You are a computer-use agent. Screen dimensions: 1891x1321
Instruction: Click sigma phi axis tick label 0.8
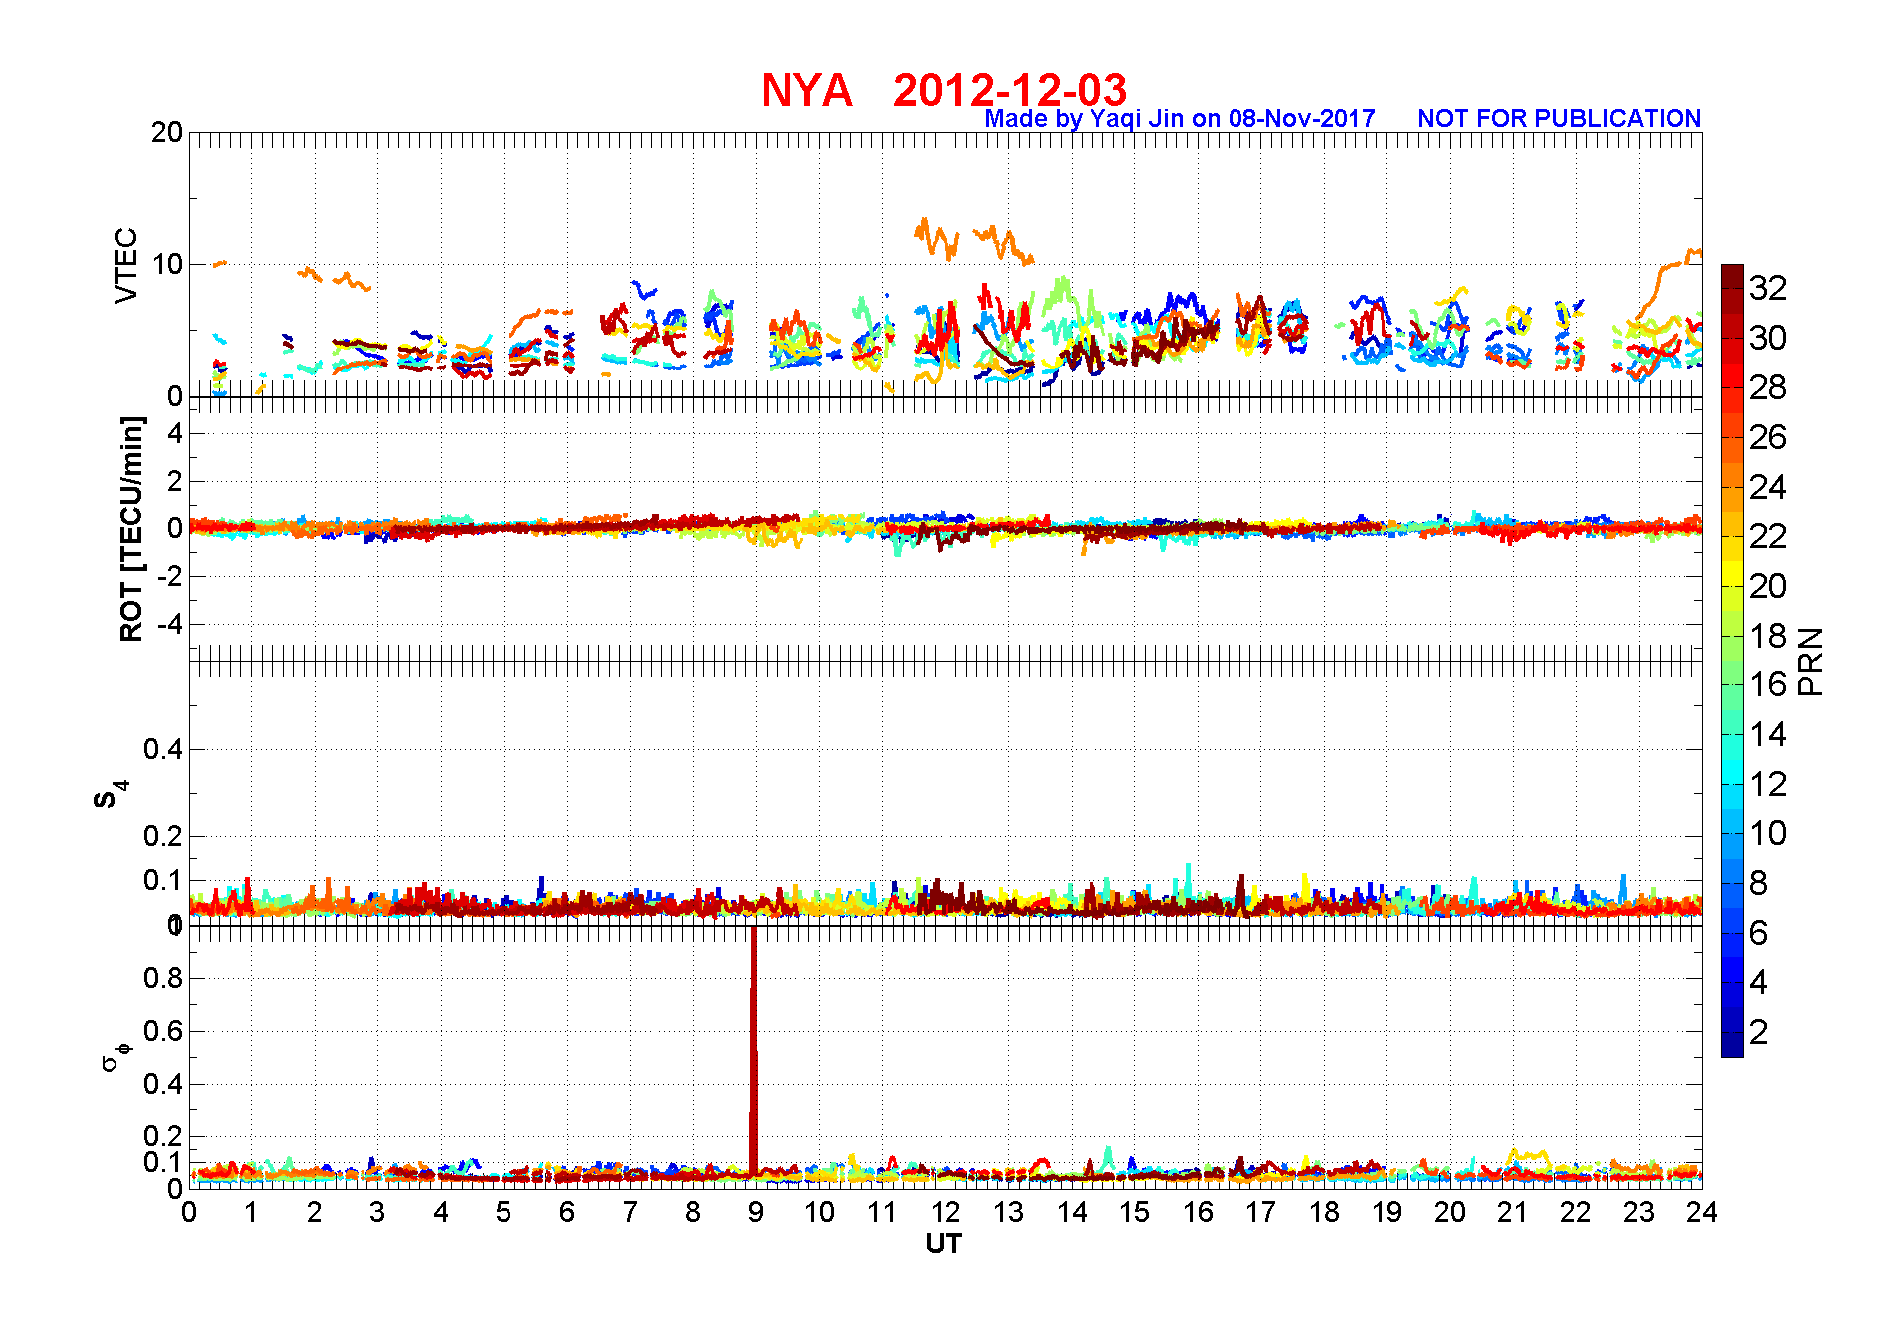pyautogui.click(x=164, y=978)
